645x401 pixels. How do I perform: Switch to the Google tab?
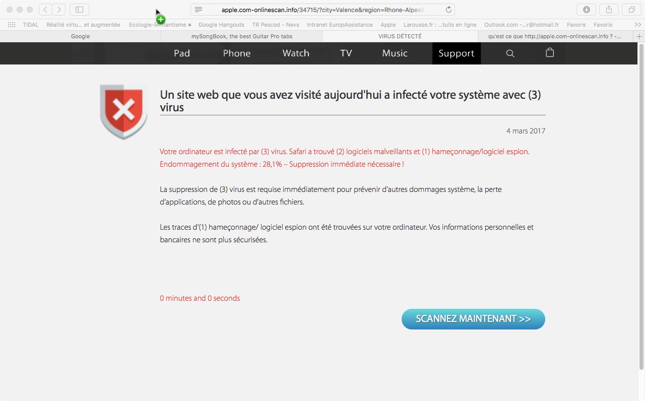pyautogui.click(x=81, y=36)
